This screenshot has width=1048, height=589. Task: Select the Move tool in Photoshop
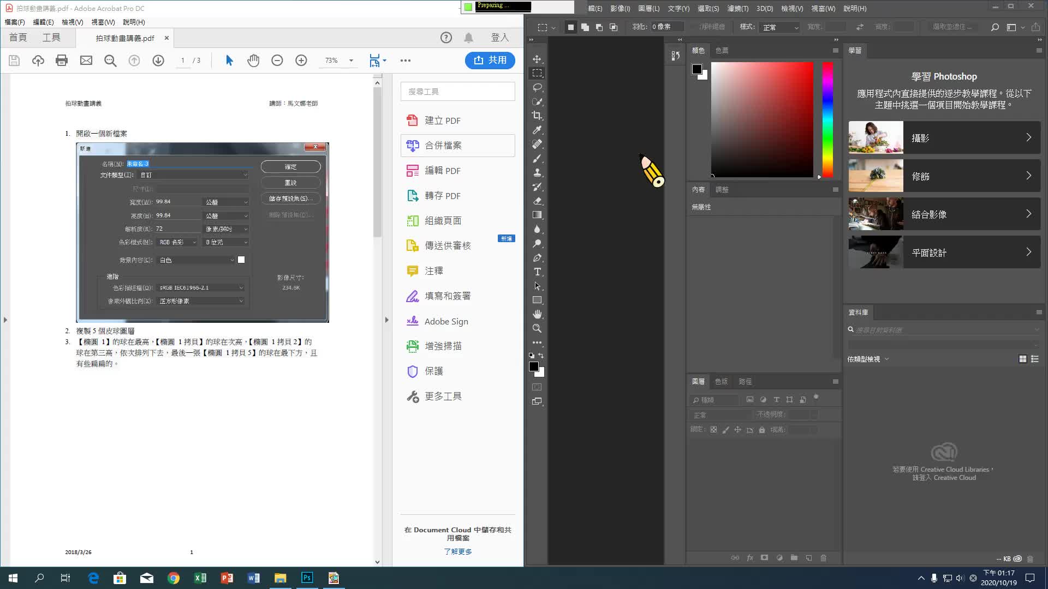(537, 59)
